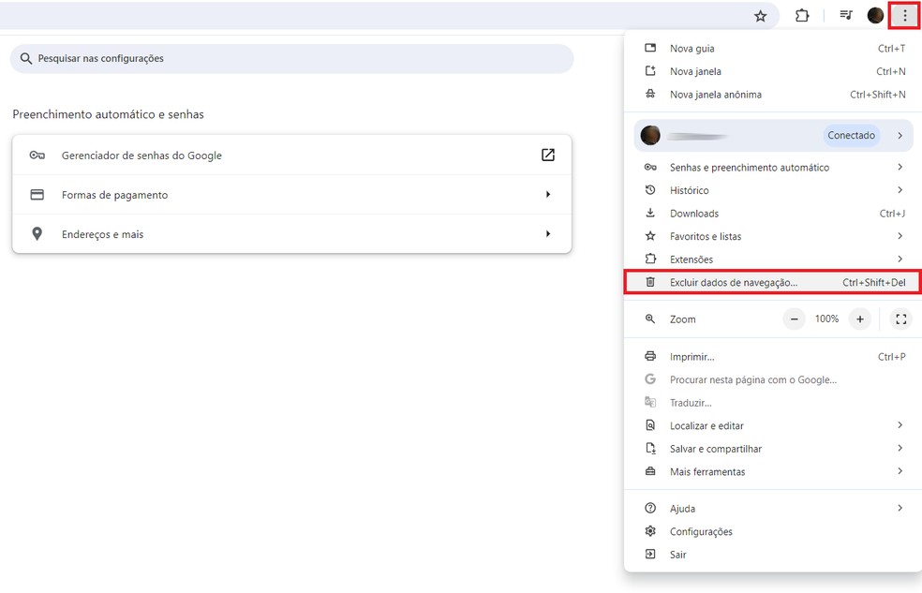Screen dimensions: 922x593
Task: Click the external link icon beside Gerenciador de senhas
Action: (x=547, y=155)
